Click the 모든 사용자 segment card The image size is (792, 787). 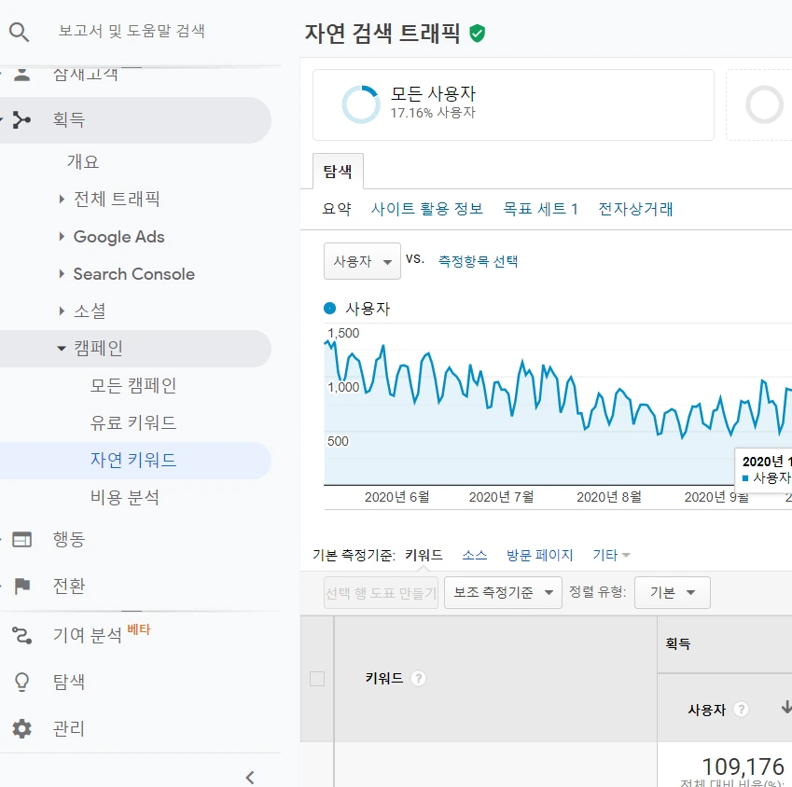(x=513, y=105)
